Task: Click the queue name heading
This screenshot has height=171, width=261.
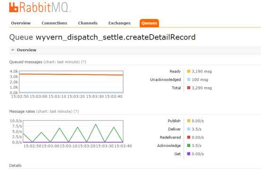Action: (102, 37)
